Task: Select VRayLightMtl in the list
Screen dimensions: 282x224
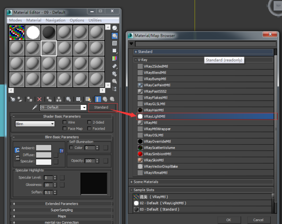Action: [x=205, y=116]
